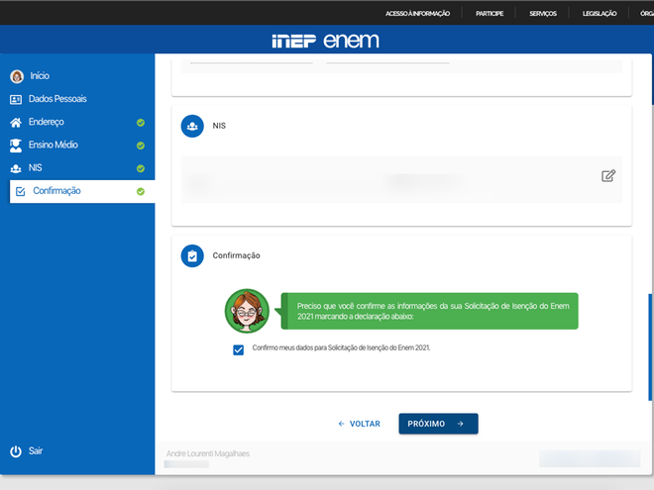Viewport: 654px width, 490px height.
Task: Log out using the Sair link
Action: (x=36, y=450)
